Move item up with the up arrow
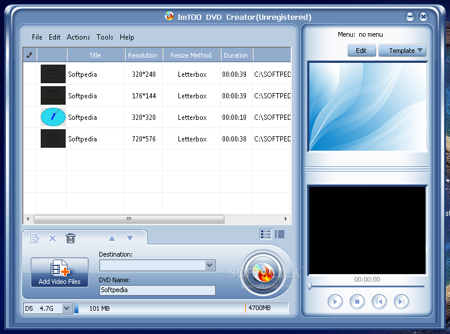Viewport: 450px width, 334px height. (112, 238)
